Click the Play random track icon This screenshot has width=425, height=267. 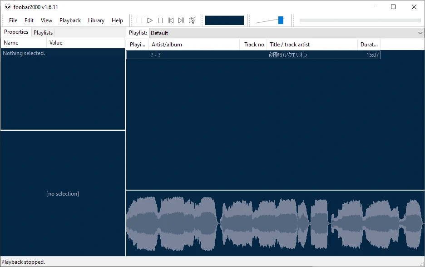[192, 20]
